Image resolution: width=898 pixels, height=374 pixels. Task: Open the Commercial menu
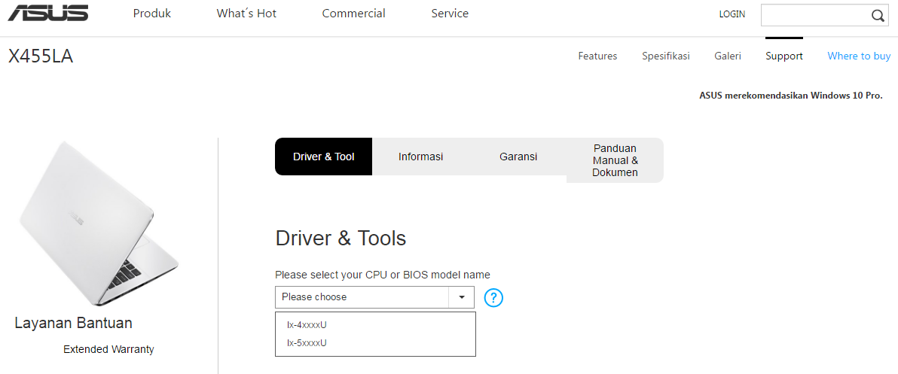(353, 14)
